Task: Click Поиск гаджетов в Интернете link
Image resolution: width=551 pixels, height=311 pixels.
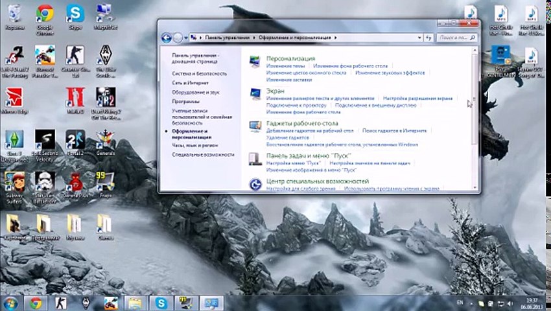Action: [394, 131]
